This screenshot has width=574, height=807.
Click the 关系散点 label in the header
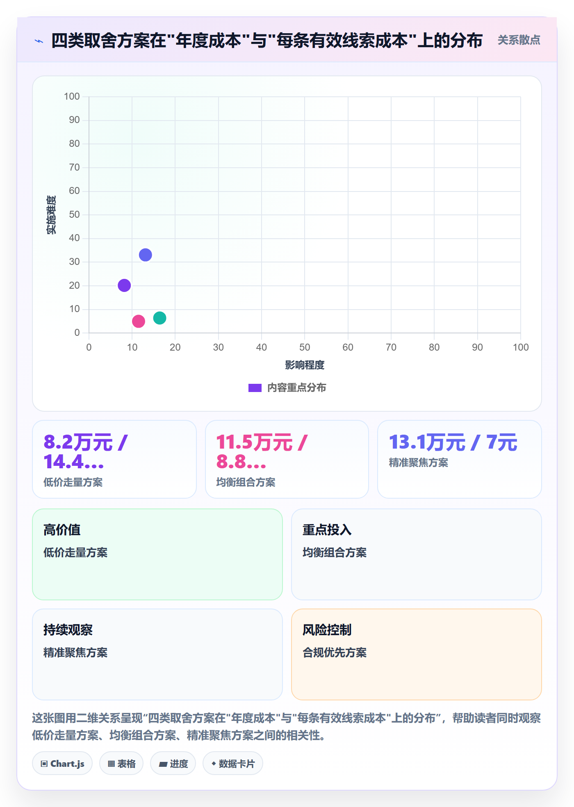519,40
